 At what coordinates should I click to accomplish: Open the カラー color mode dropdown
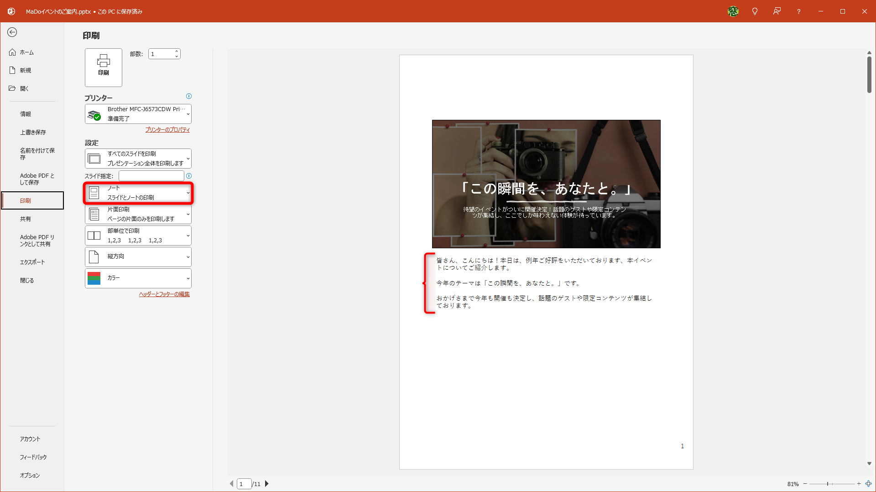point(138,278)
